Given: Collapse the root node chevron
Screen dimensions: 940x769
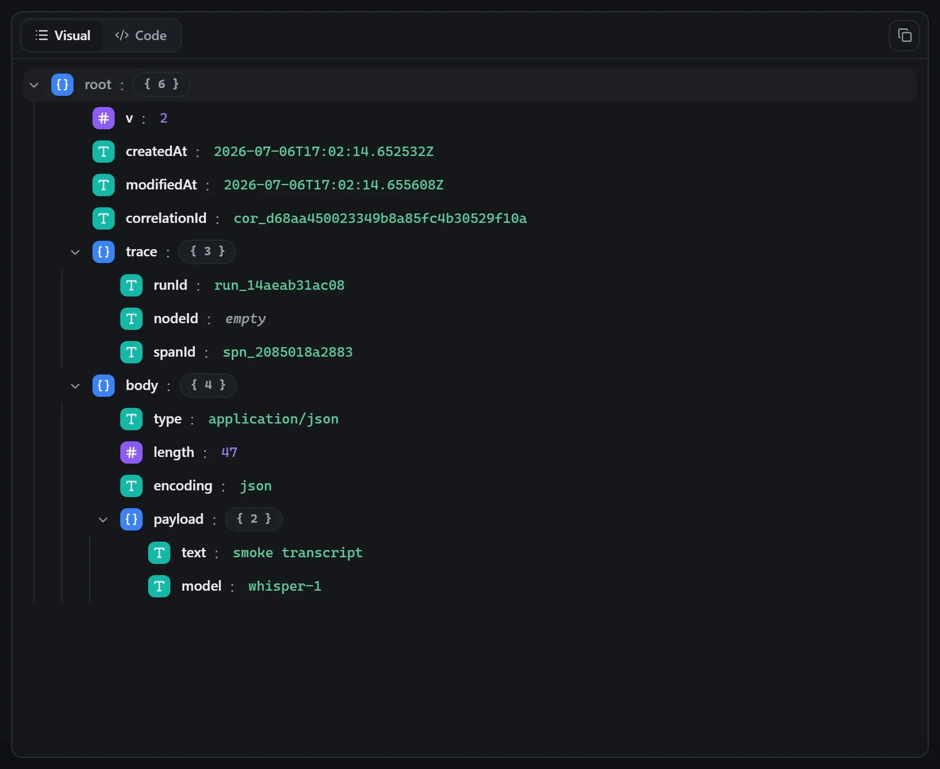Looking at the screenshot, I should pos(34,85).
